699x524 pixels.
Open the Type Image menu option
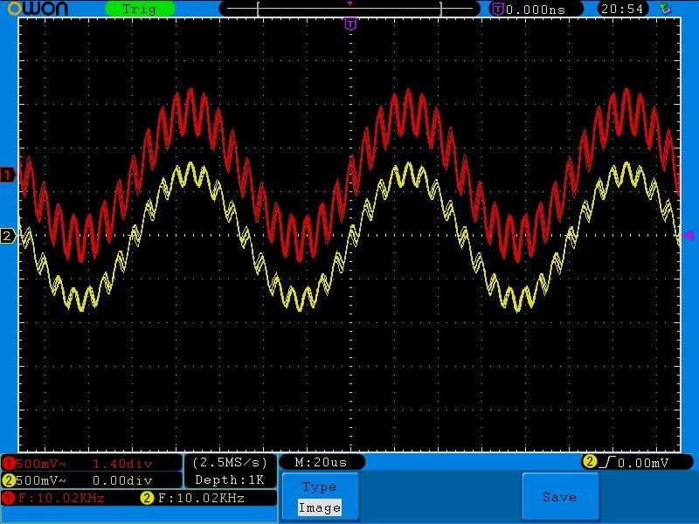(319, 497)
